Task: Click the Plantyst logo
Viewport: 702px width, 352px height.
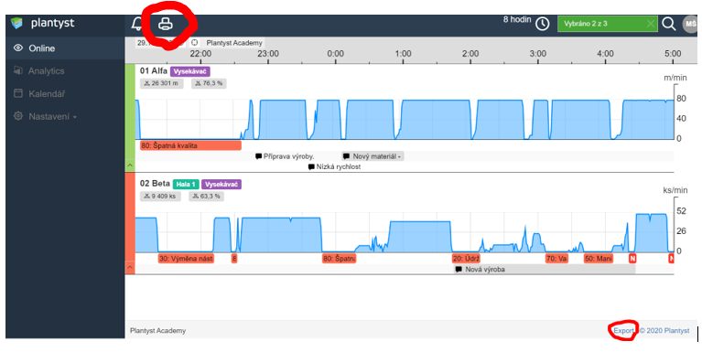Action: coord(43,23)
